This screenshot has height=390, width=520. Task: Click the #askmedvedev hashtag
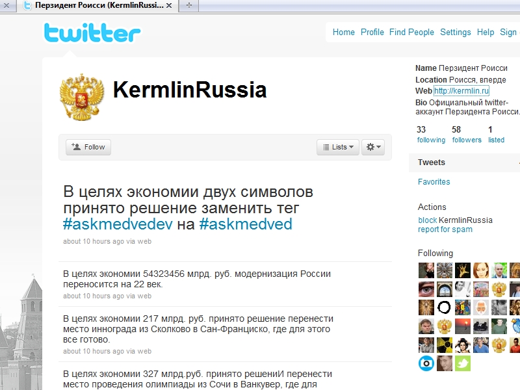118,224
